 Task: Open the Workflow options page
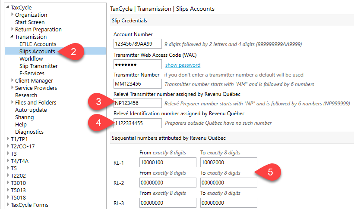tap(31, 58)
